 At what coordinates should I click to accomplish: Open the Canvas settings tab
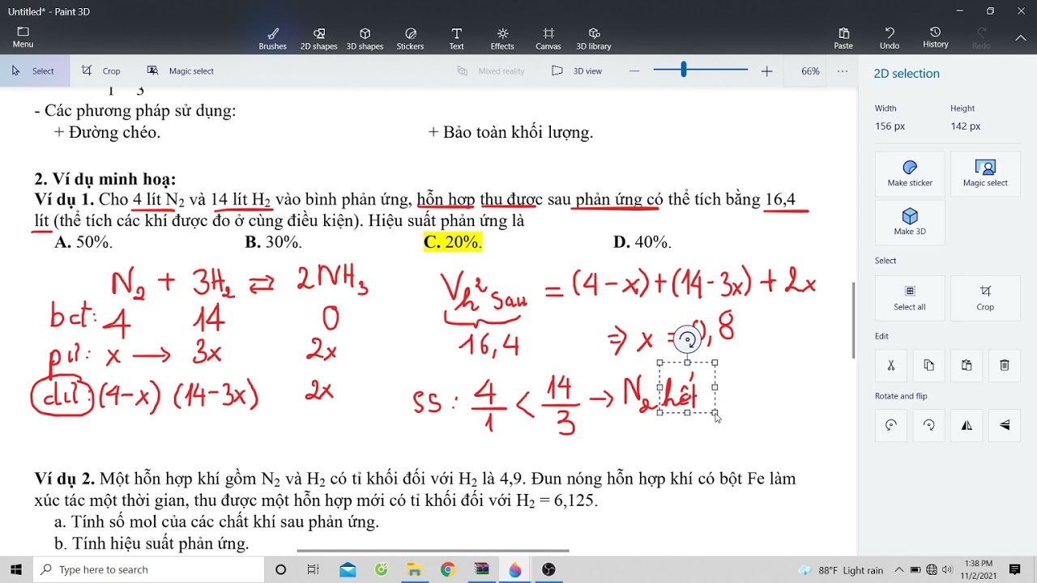(x=548, y=38)
